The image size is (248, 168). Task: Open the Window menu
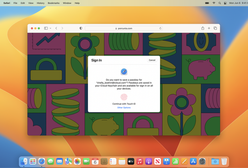pos(67,3)
